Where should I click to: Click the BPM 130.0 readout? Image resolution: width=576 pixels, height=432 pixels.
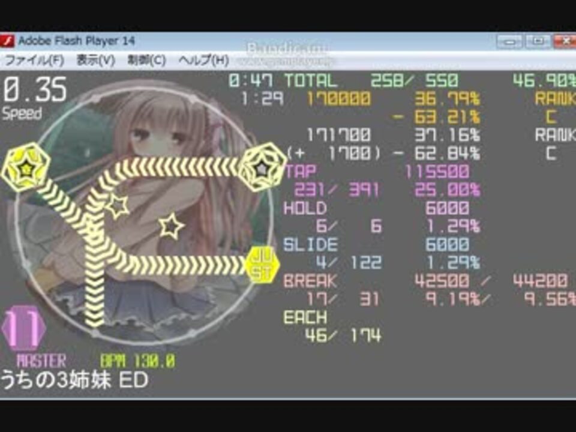click(138, 361)
